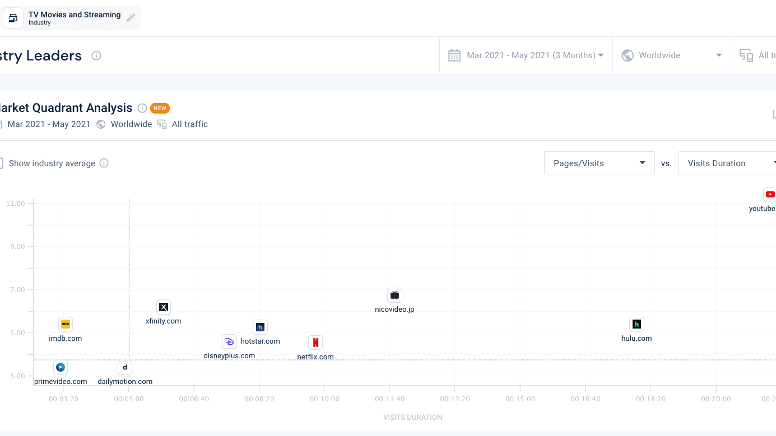This screenshot has height=436, width=776.
Task: Click the xfinity.com label
Action: point(164,321)
